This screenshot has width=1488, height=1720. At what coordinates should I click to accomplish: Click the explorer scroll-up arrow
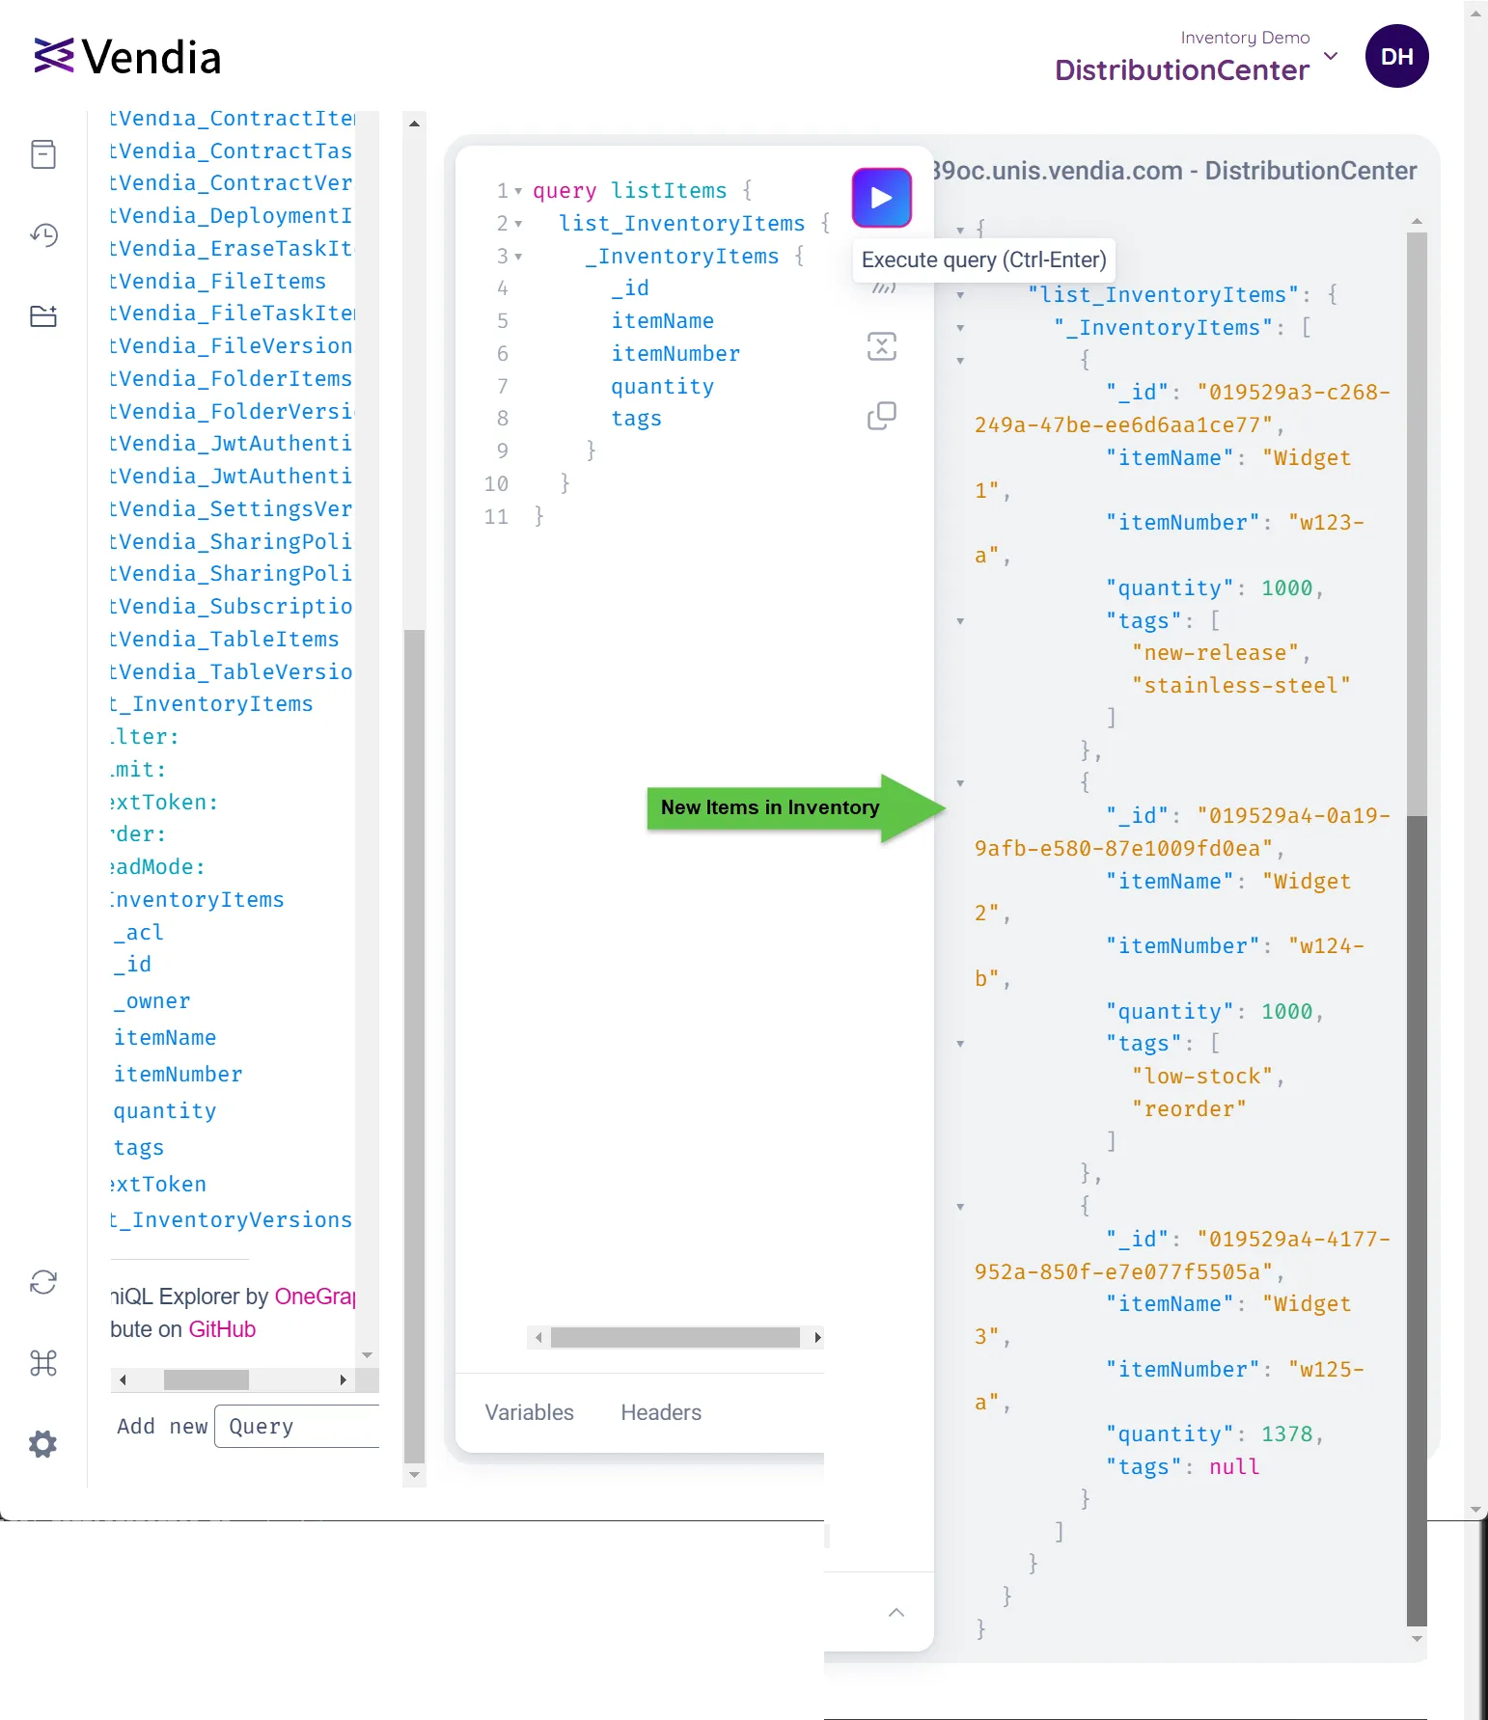(x=414, y=123)
